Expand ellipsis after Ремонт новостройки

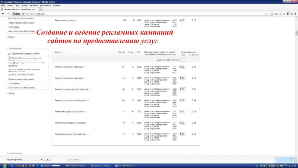point(76,21)
